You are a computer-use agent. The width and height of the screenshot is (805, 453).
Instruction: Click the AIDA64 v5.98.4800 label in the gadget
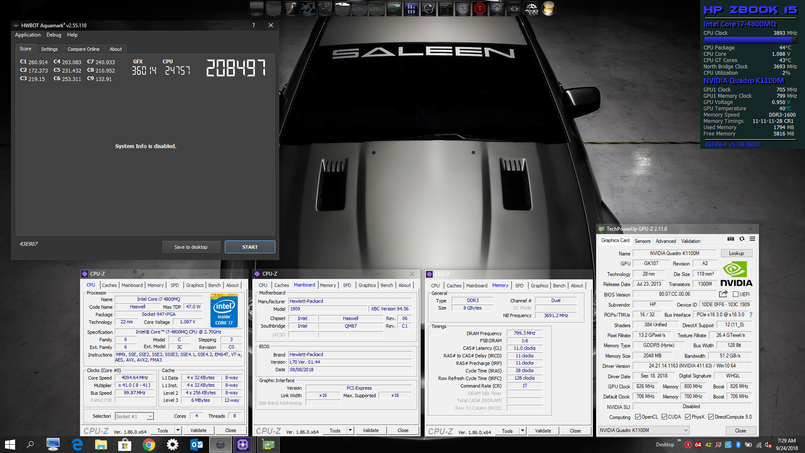(x=732, y=145)
